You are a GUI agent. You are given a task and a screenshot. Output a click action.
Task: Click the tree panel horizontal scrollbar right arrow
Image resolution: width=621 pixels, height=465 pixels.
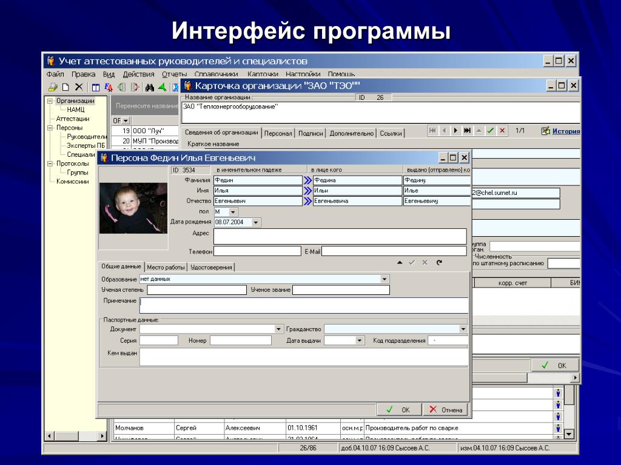click(102, 436)
